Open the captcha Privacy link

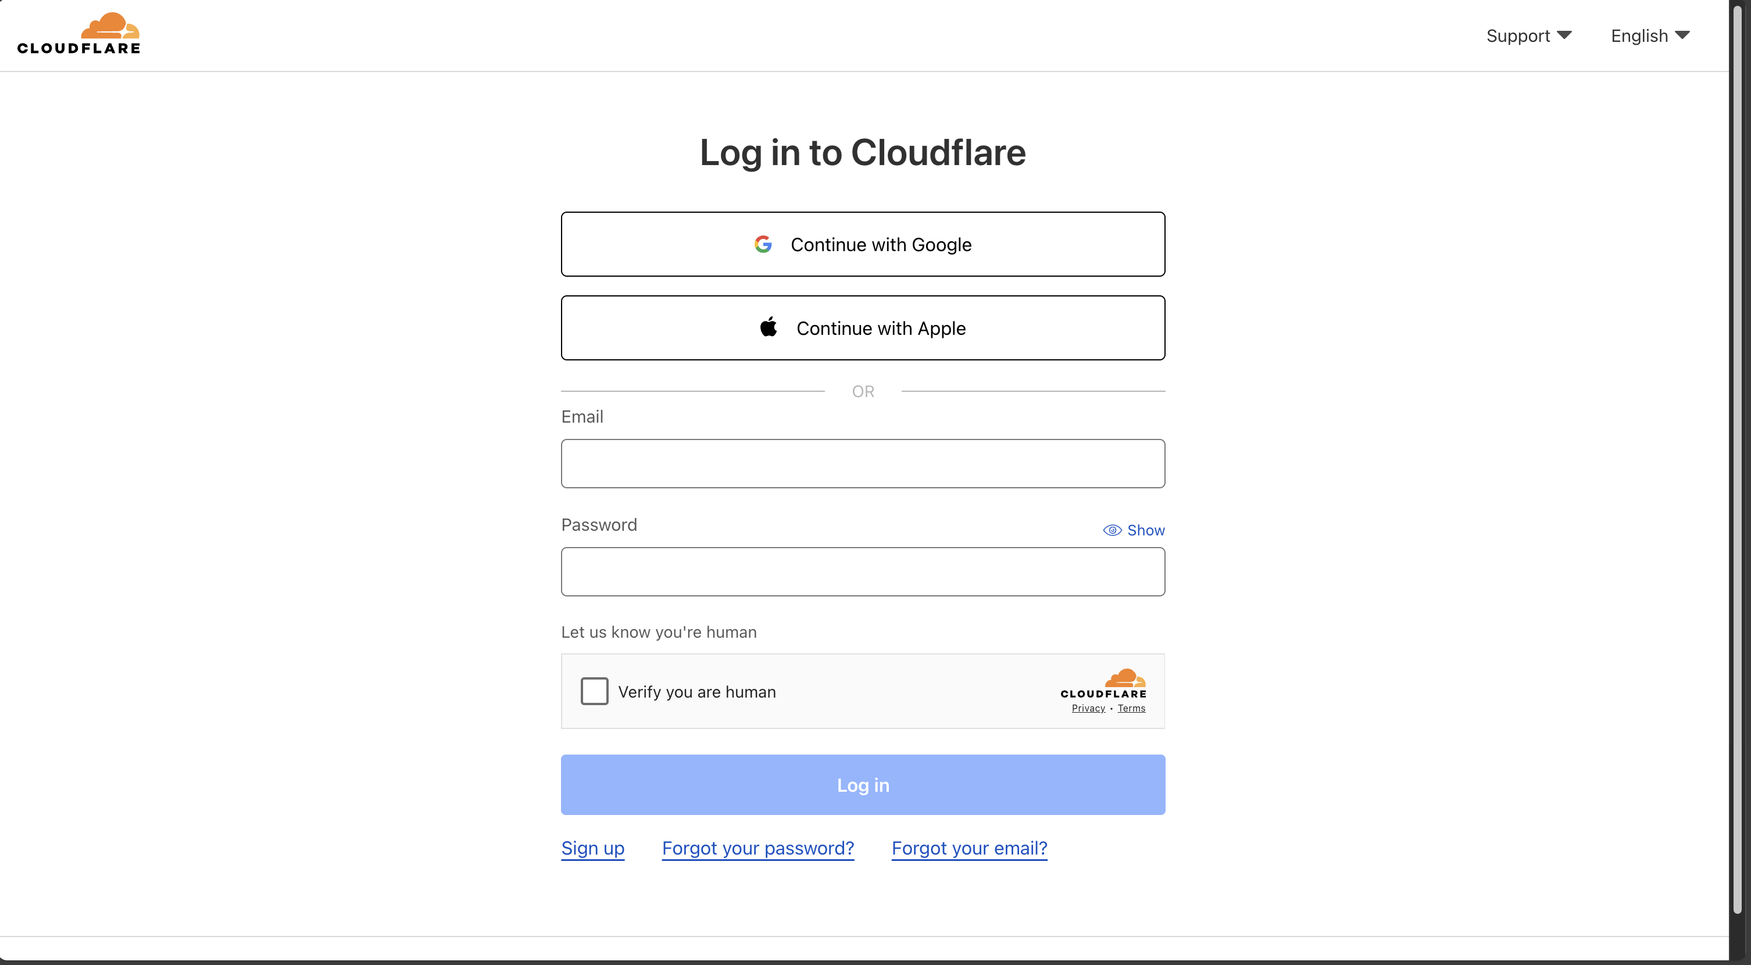point(1088,708)
